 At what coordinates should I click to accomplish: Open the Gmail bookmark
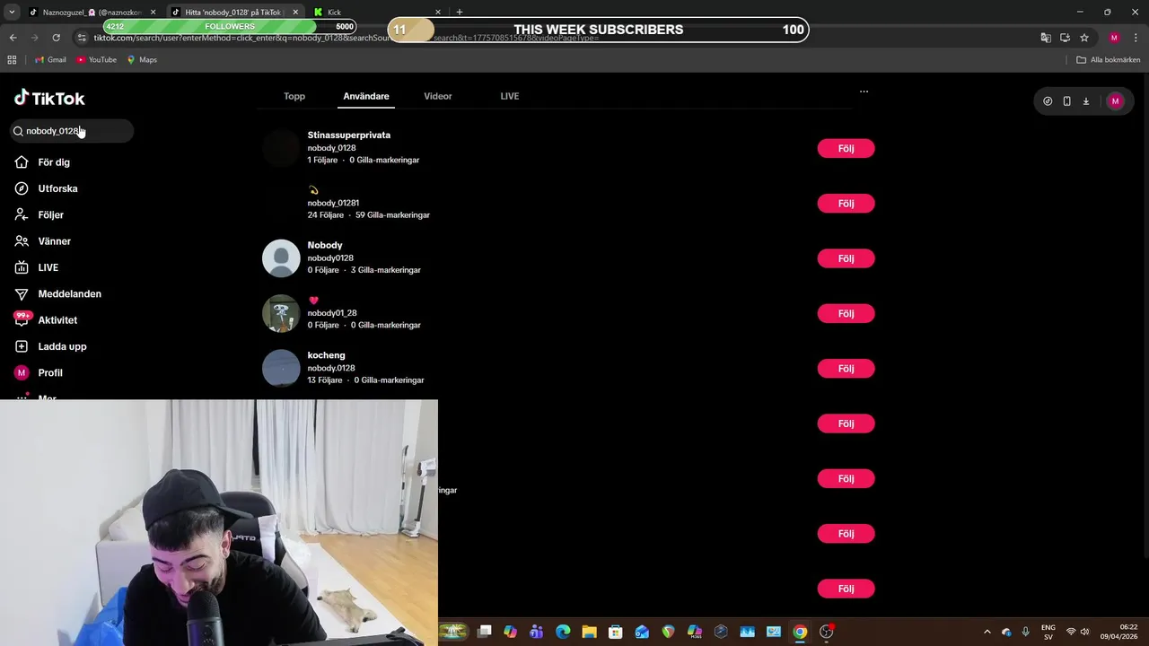(50, 60)
